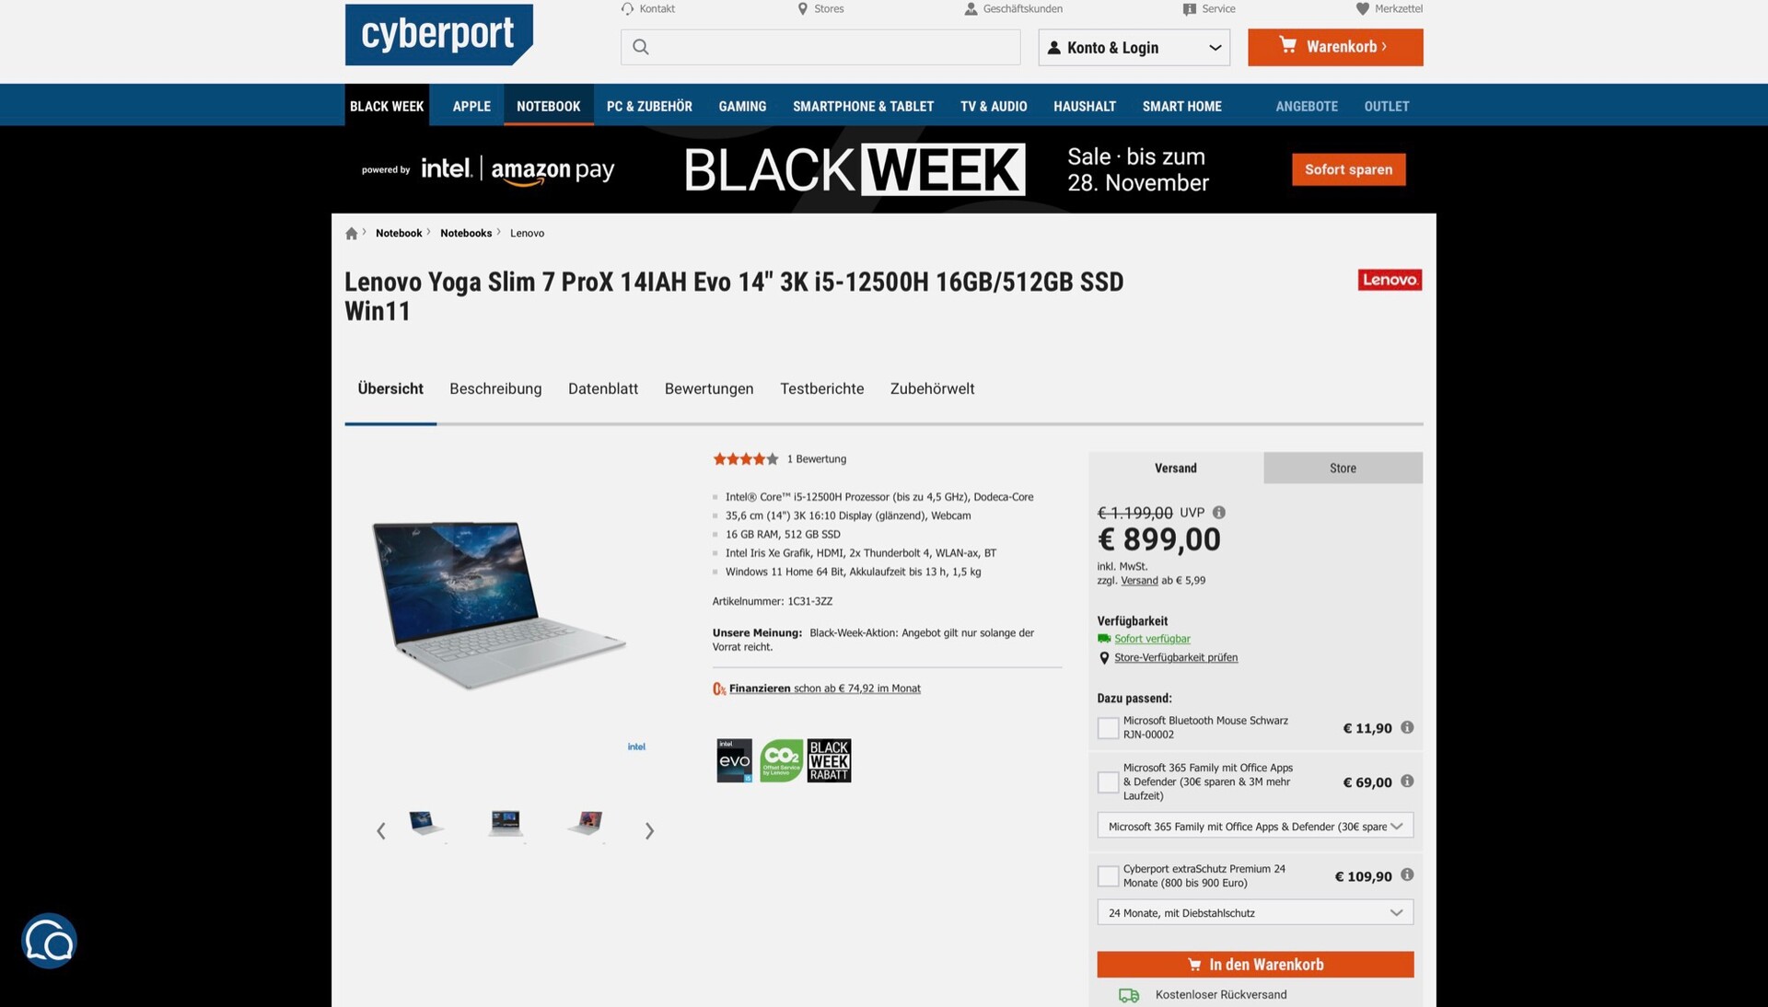Click the UVP info icon
1768x1007 pixels.
click(1219, 513)
